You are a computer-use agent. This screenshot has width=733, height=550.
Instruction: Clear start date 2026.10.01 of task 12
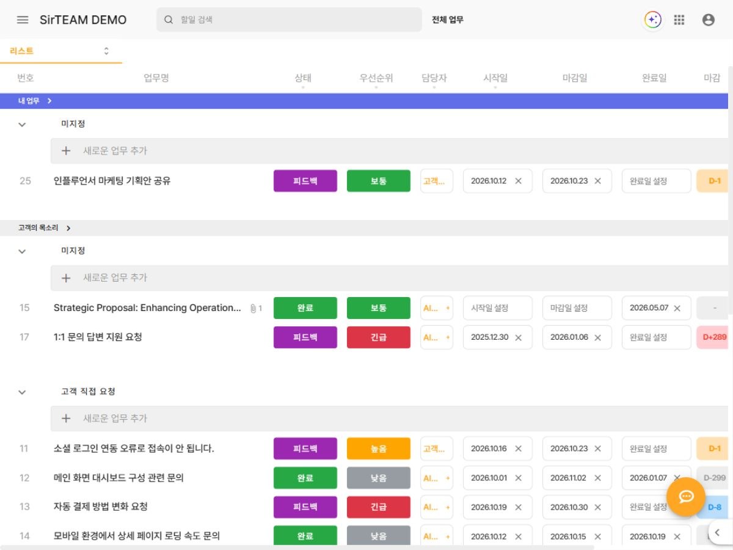click(519, 478)
